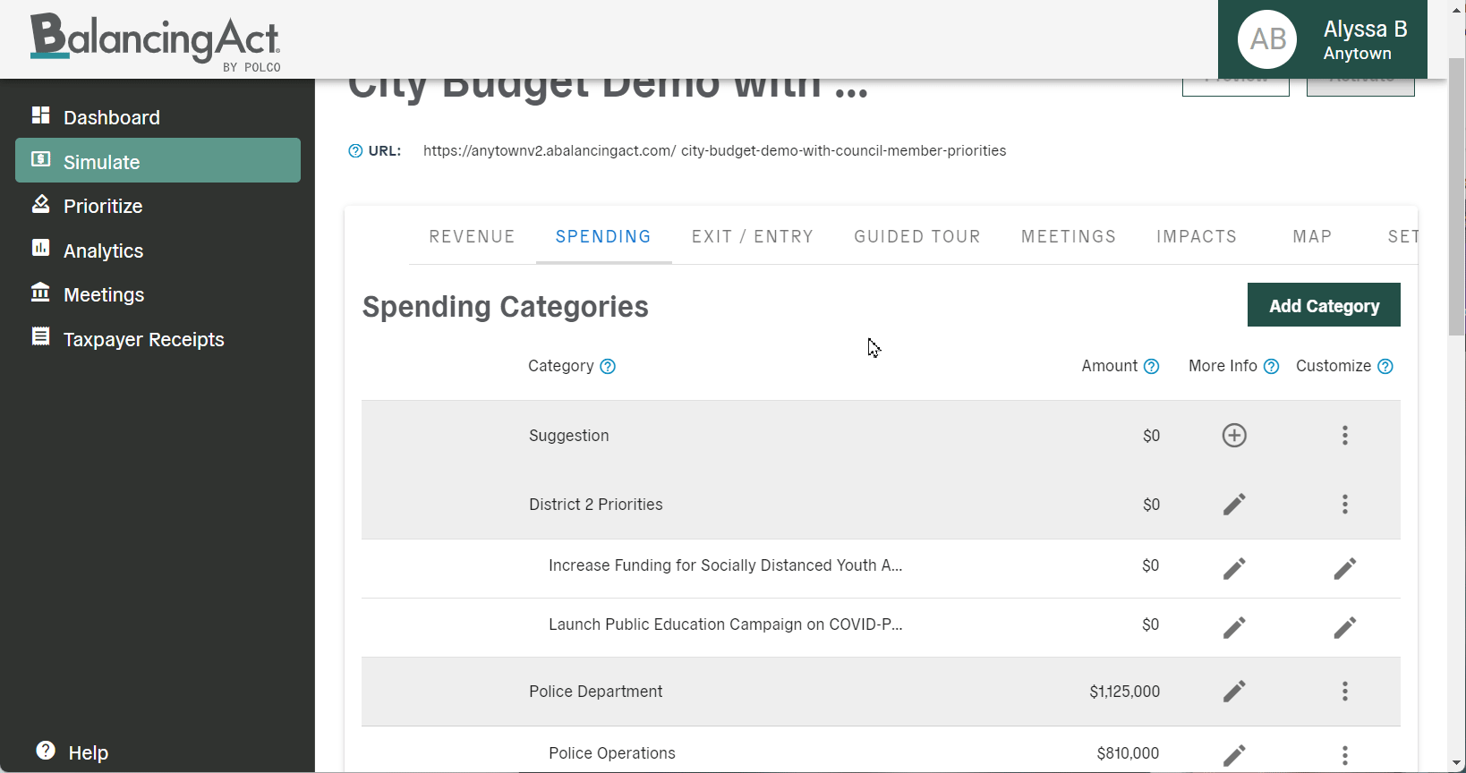Edit More Info for District 2 Priorities

[1234, 505]
